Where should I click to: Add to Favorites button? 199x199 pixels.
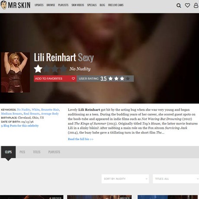point(55,79)
